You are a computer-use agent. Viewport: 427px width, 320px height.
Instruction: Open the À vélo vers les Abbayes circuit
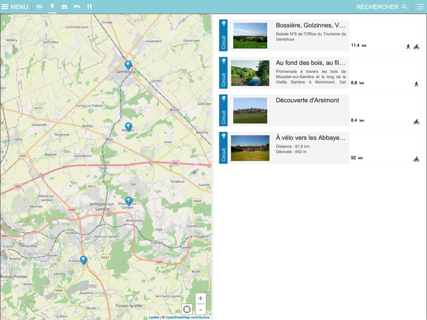[310, 138]
